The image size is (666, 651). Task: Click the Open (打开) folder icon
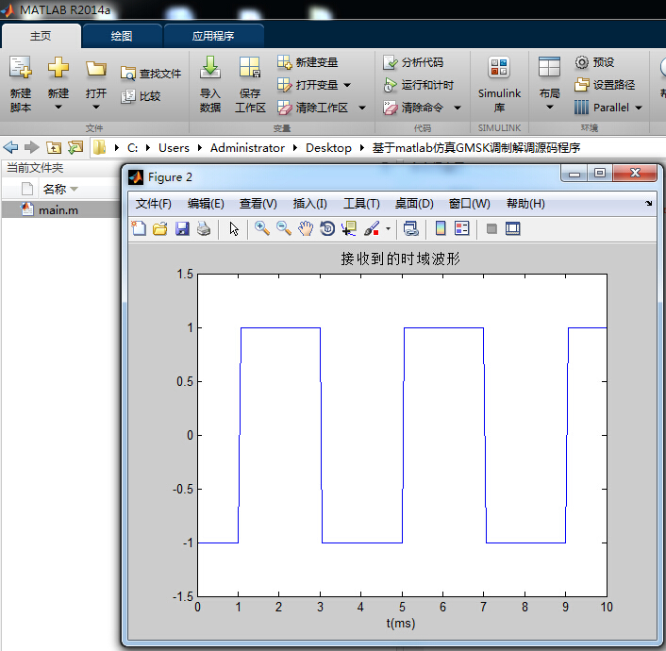[96, 69]
